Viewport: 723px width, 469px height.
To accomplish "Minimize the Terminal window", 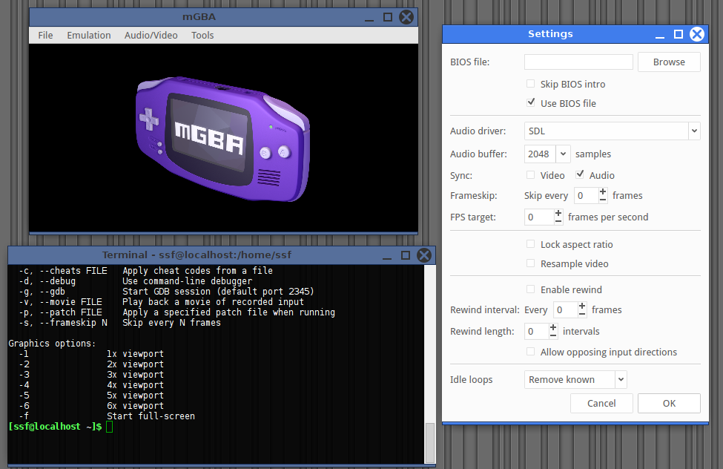I will point(387,257).
